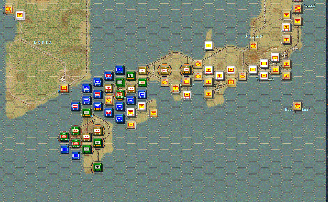The image size is (328, 202).
Task: Click the Yokohama city name
Action: point(264,79)
